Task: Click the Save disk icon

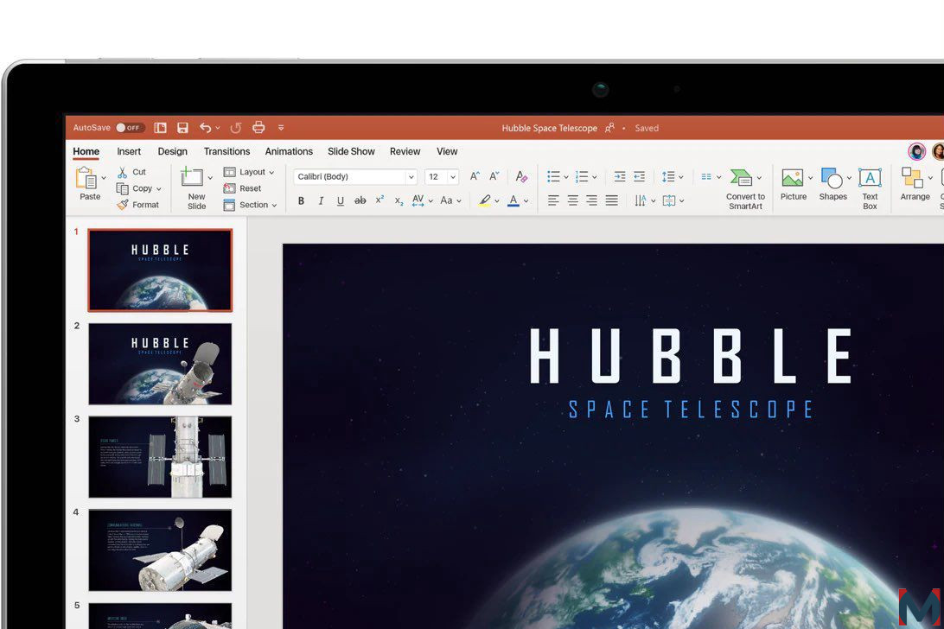Action: tap(182, 128)
